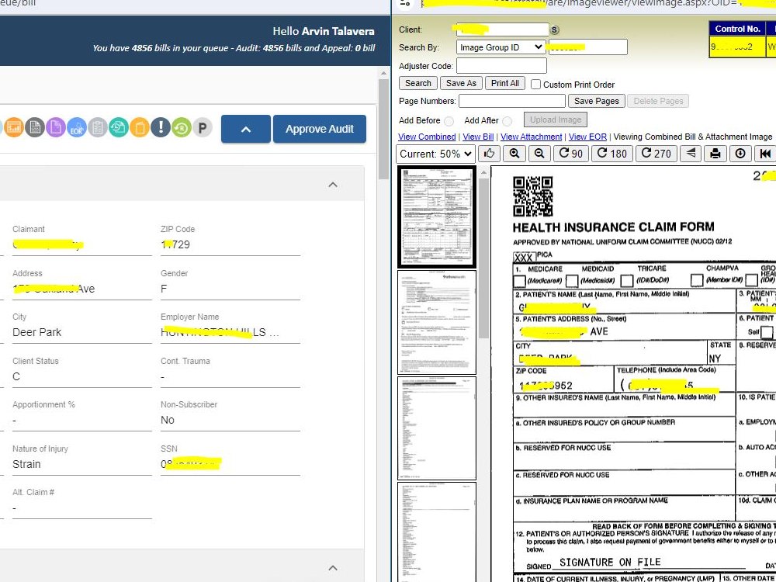This screenshot has width=776, height=582.
Task: Select the first page thumbnail
Action: click(x=437, y=217)
